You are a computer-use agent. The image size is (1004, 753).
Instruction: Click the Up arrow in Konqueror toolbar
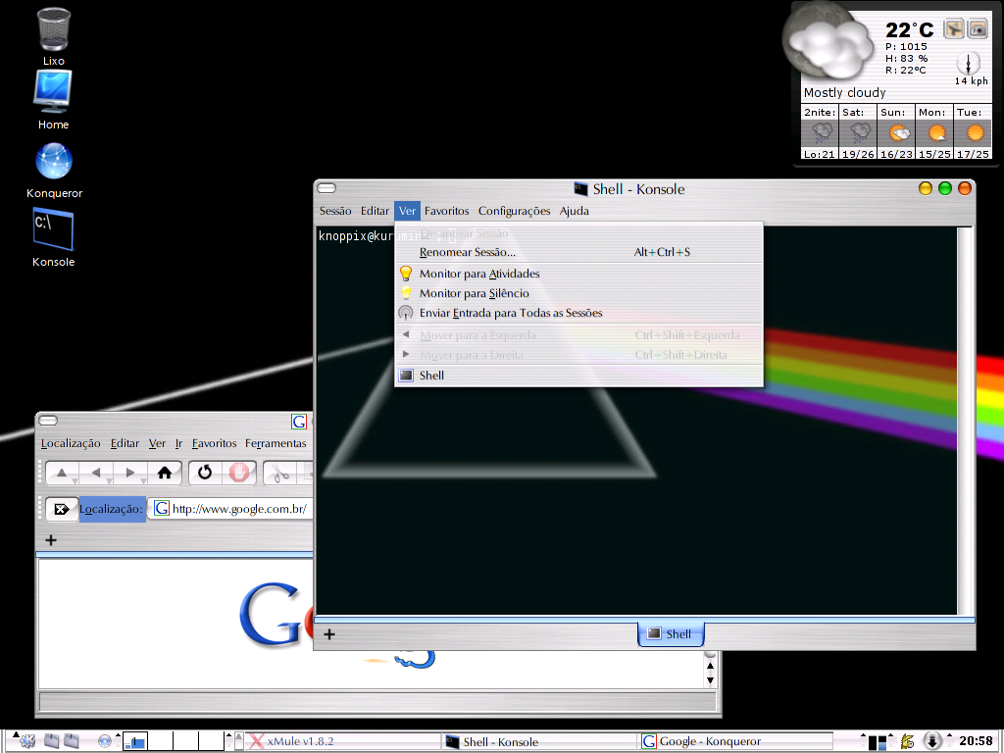point(62,474)
